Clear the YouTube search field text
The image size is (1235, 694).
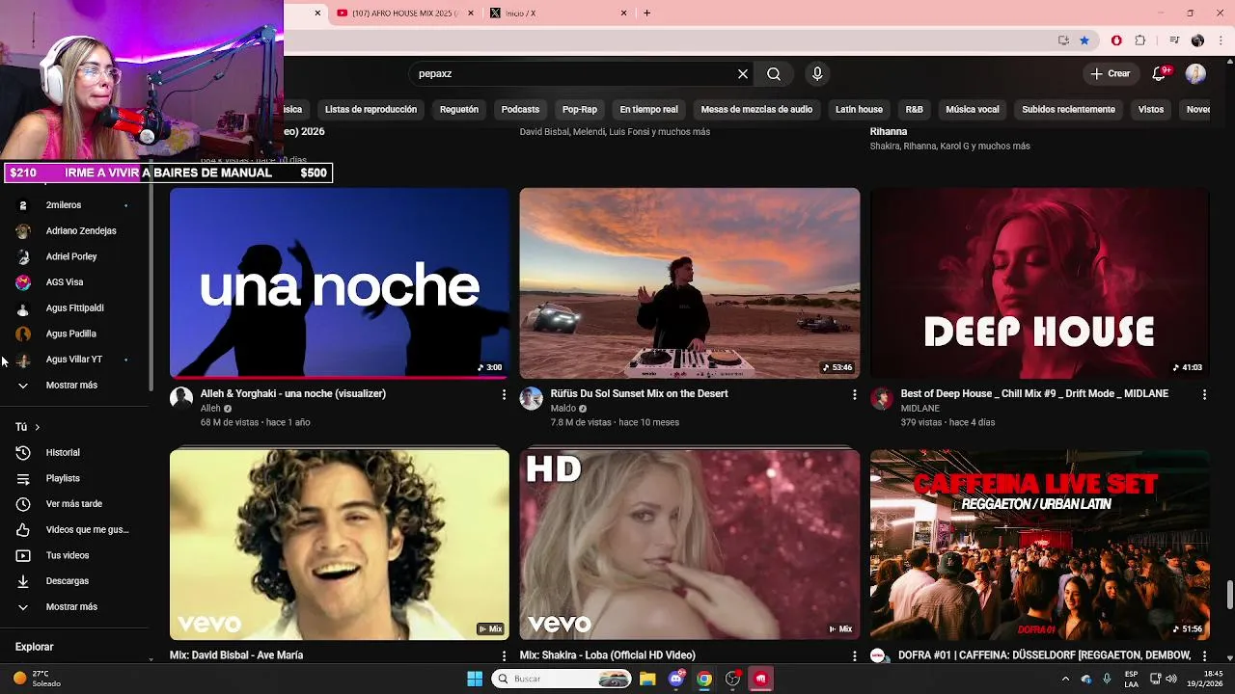pos(743,73)
